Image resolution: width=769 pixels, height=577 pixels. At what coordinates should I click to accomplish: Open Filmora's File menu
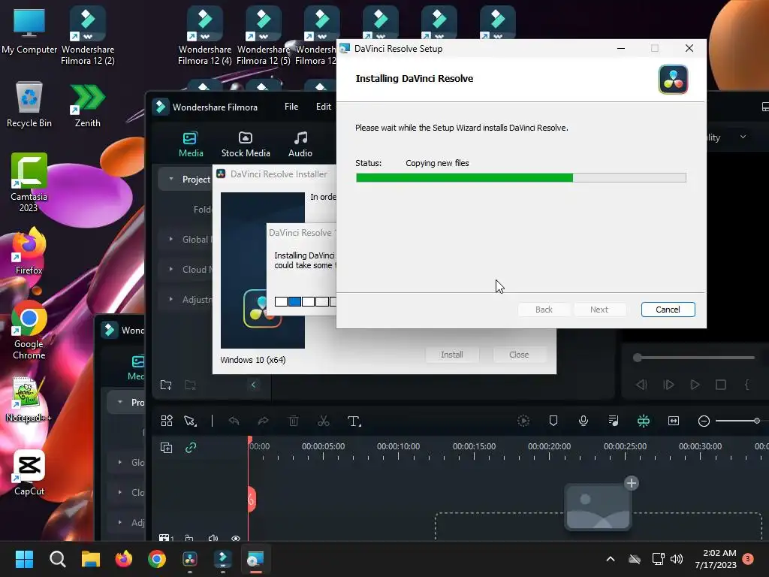click(291, 107)
